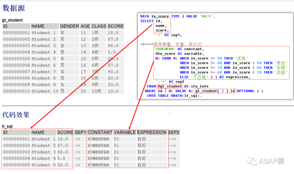Select ID 0000000010 in gt_student table
The width and height of the screenshot is (294, 174).
click(x=17, y=91)
